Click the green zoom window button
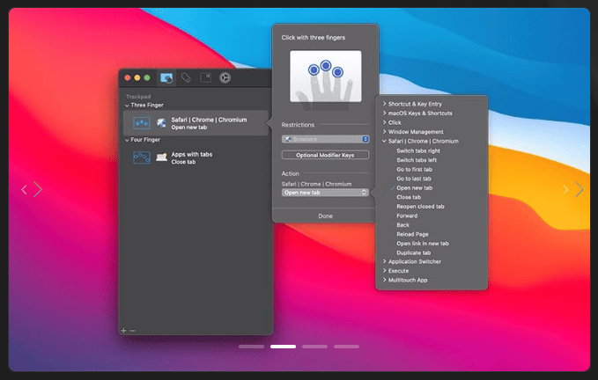This screenshot has height=380, width=598. click(147, 77)
